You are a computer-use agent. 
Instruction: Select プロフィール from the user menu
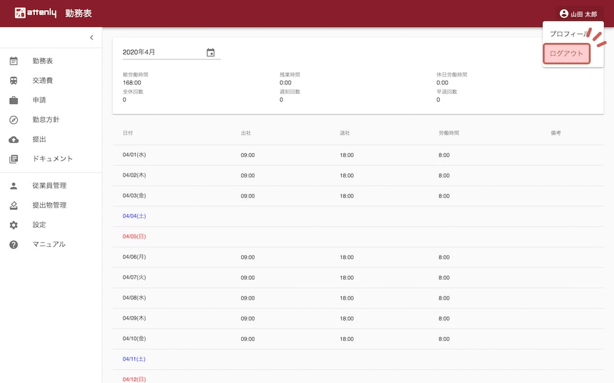click(x=567, y=34)
